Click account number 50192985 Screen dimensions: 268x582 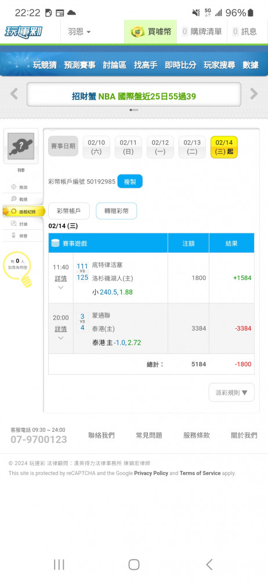[101, 182]
